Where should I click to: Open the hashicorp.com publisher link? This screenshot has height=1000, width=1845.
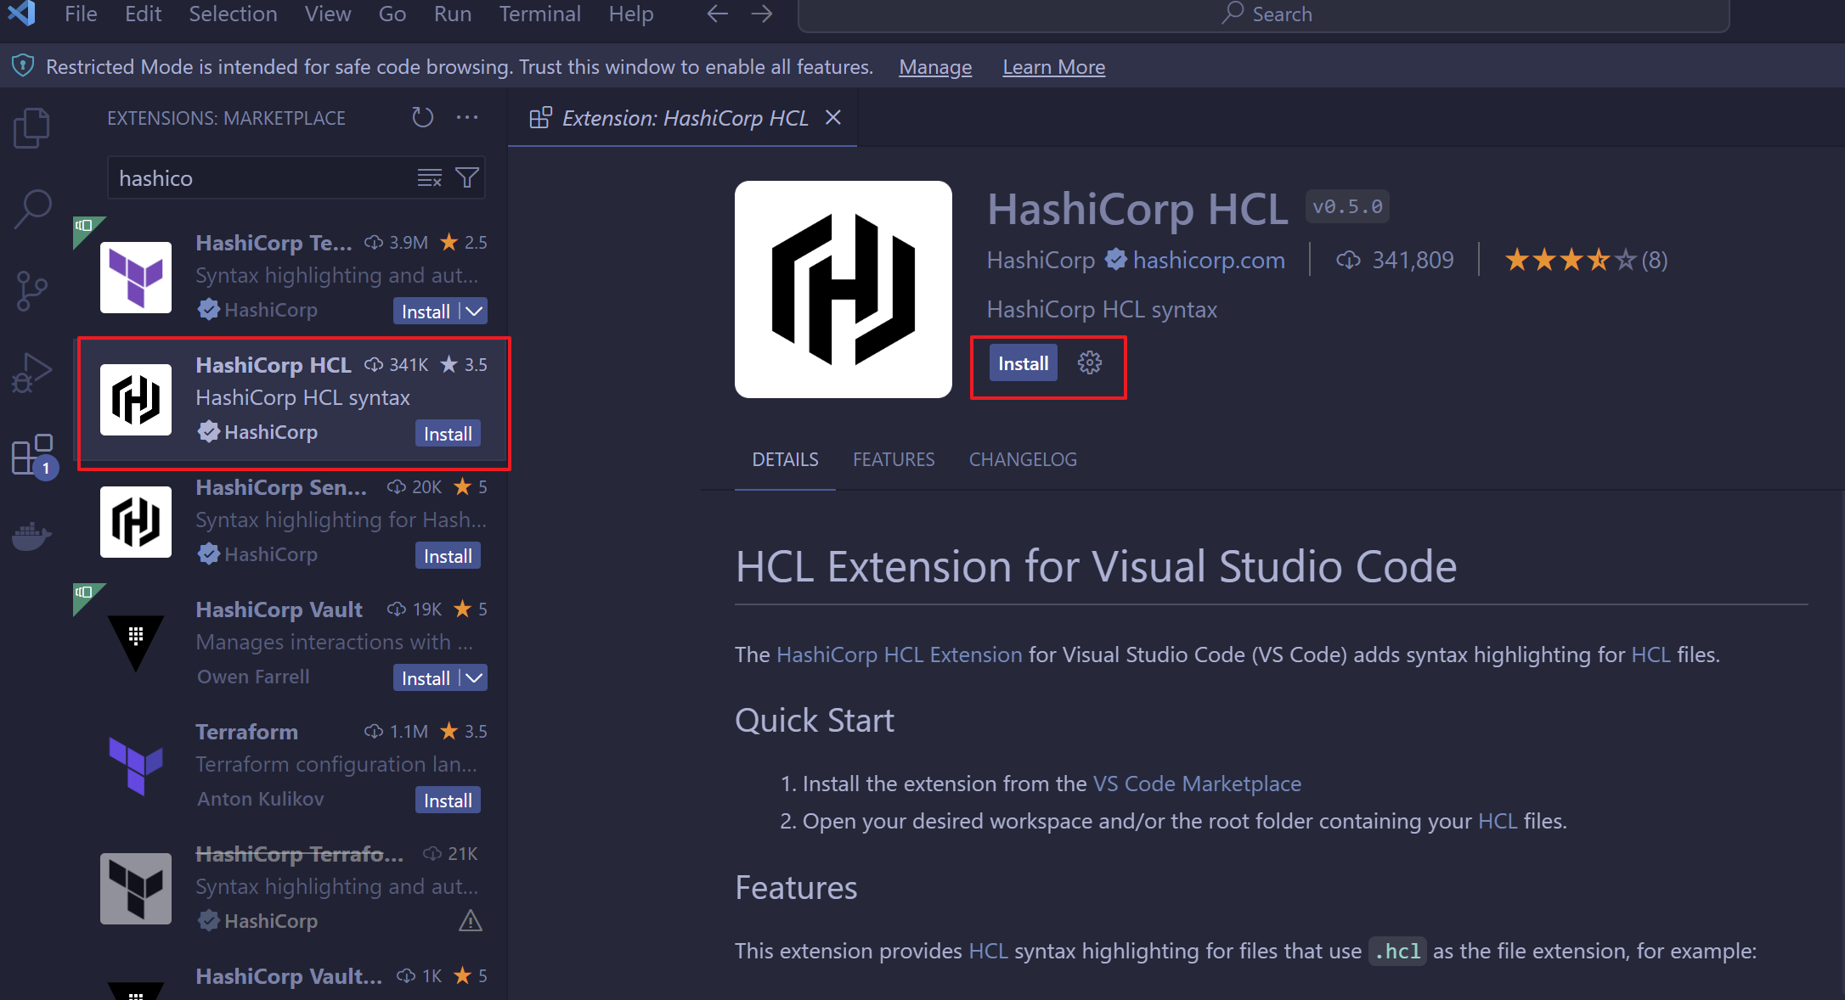point(1208,260)
